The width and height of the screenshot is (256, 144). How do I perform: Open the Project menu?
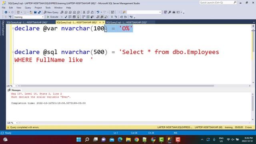pos(38,8)
